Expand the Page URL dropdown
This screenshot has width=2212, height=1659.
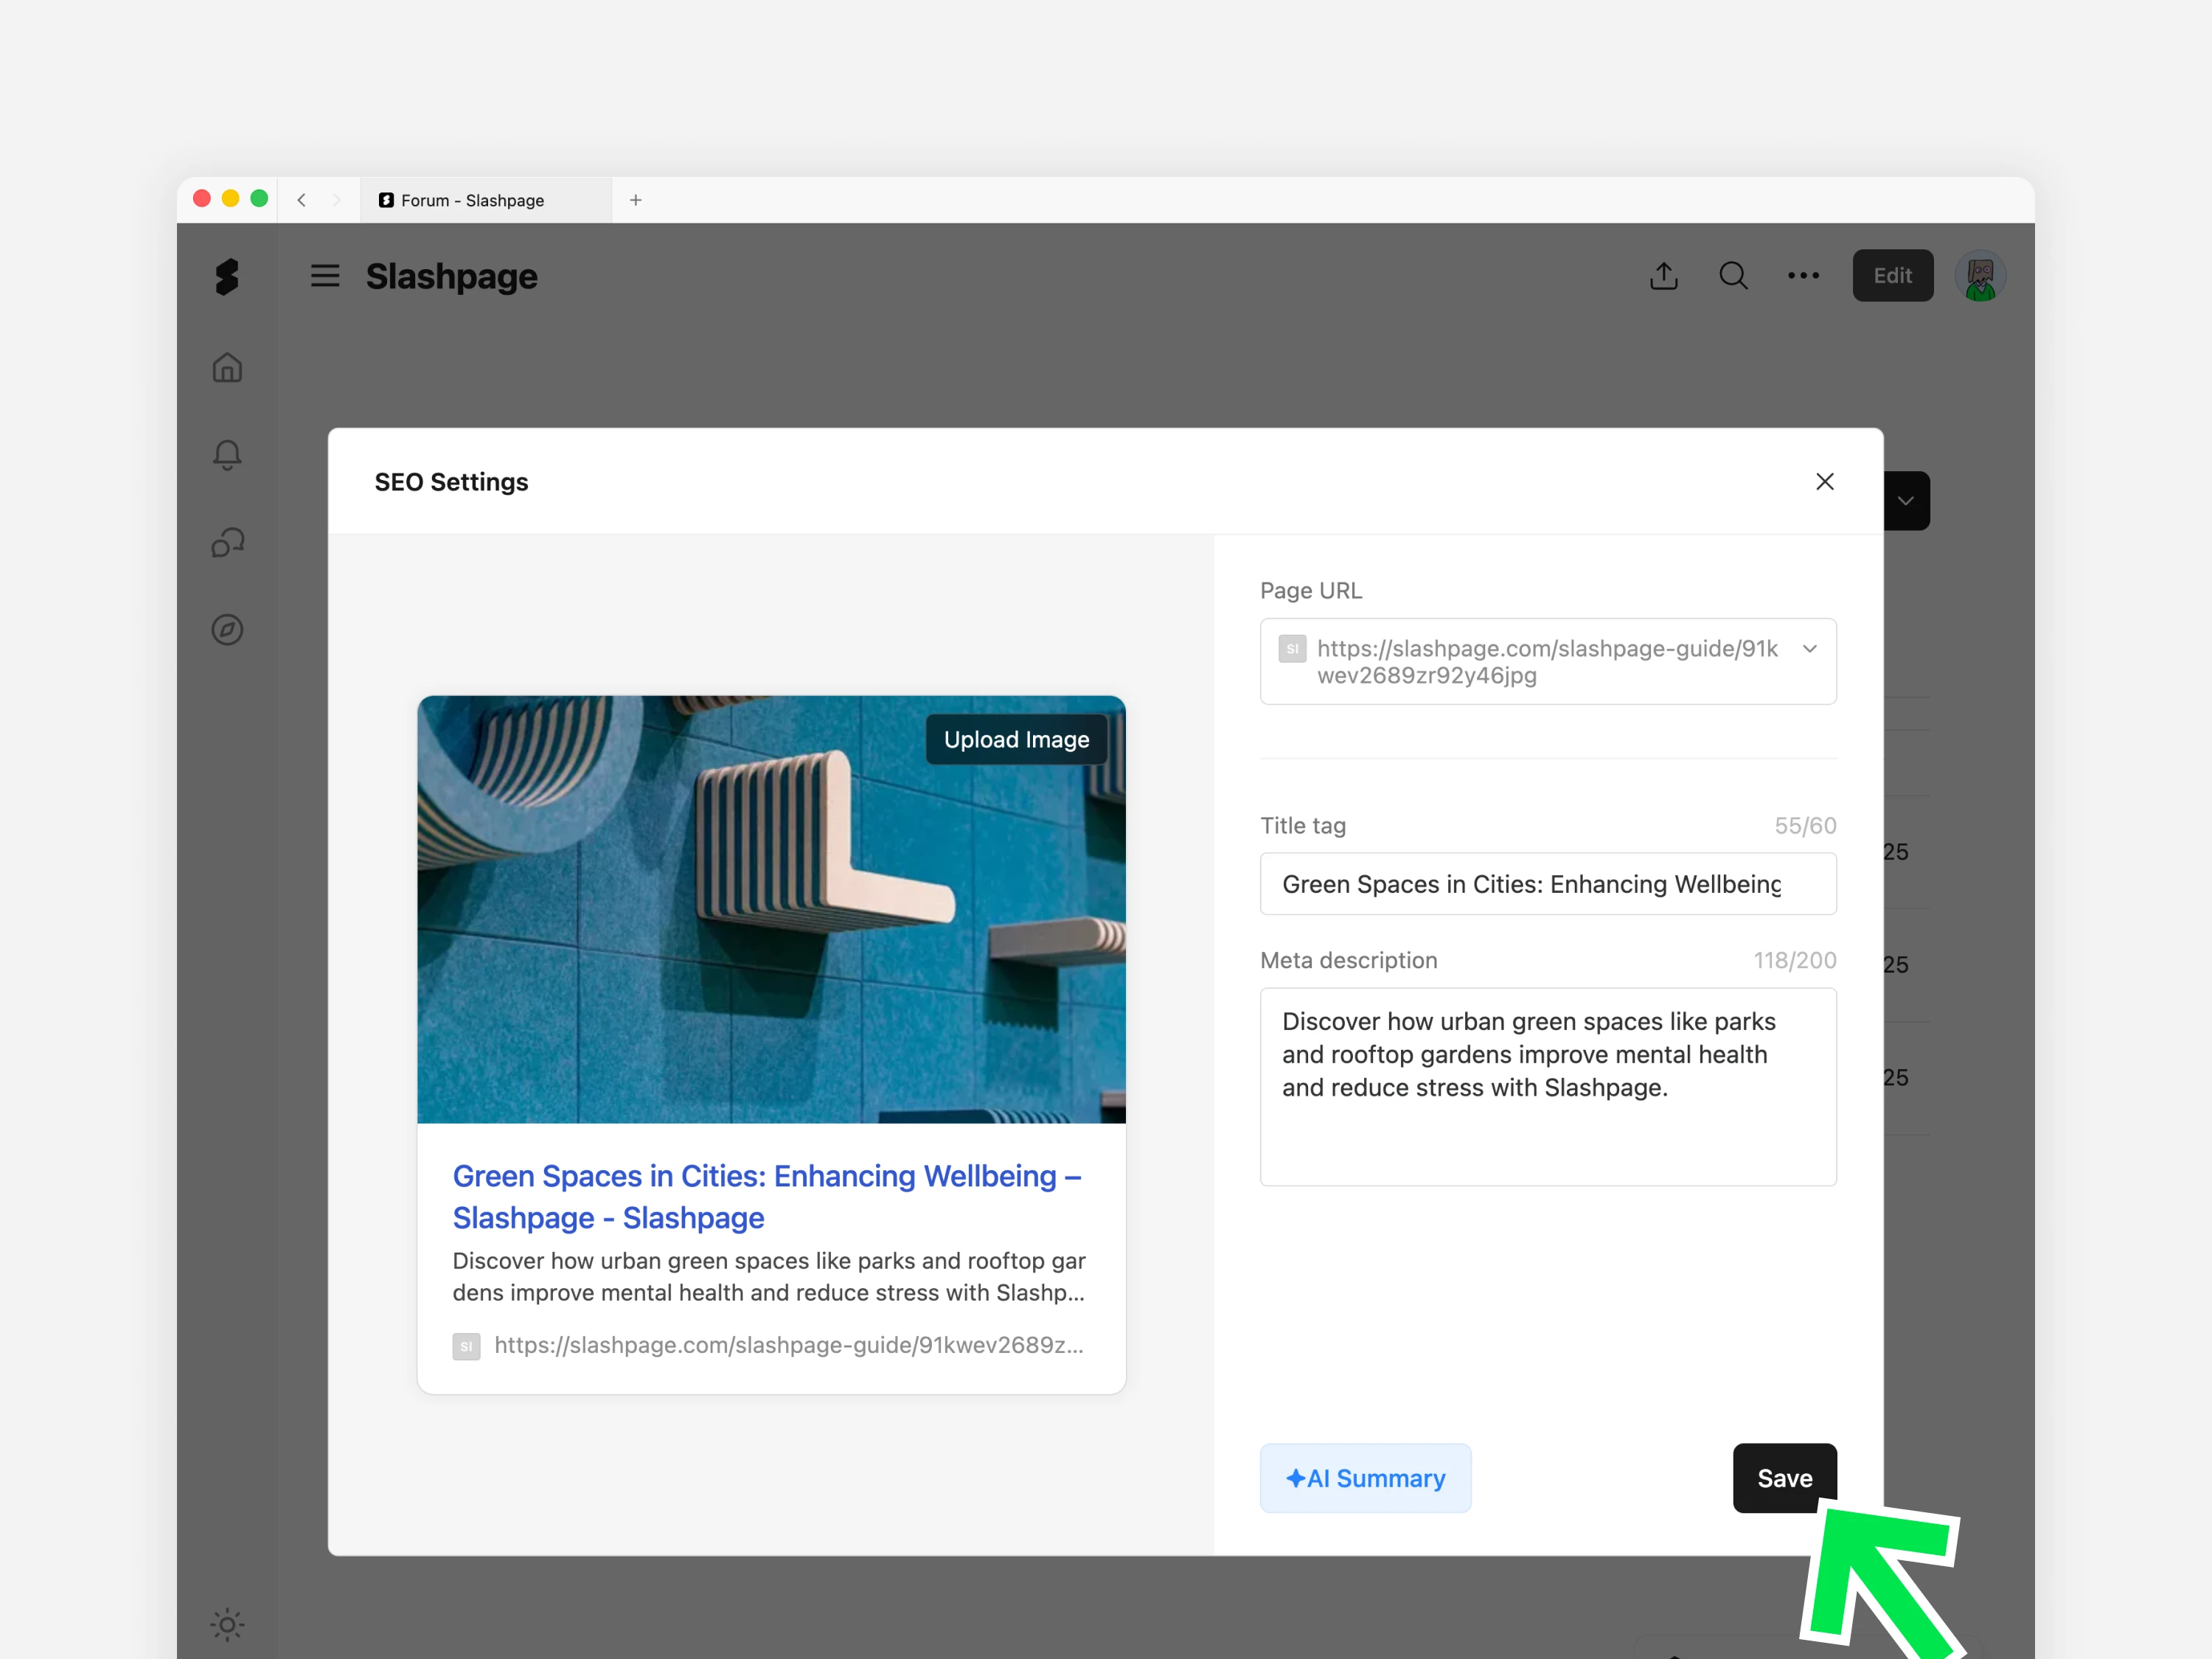click(1809, 649)
